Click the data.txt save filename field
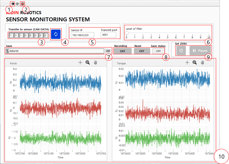This screenshot has width=229, height=164. (55, 51)
